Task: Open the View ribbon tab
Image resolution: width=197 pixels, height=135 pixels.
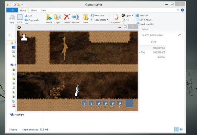Action: point(44,10)
